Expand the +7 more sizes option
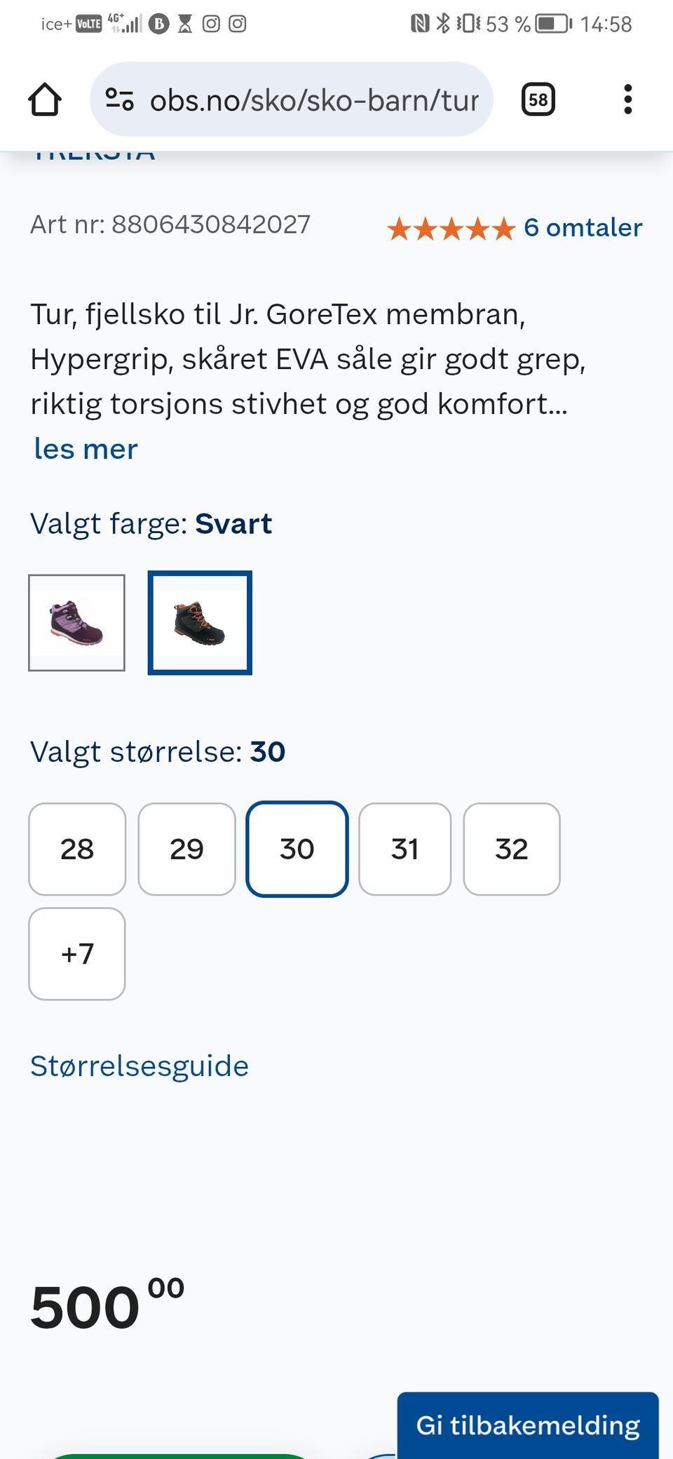The image size is (673, 1459). 77,954
